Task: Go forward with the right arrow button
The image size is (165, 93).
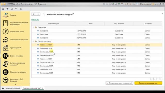Action: coord(38,14)
